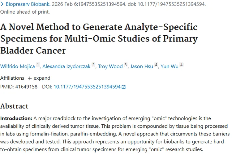Click the PMID number 41649158
This screenshot has height=155, width=232.
click(26, 87)
